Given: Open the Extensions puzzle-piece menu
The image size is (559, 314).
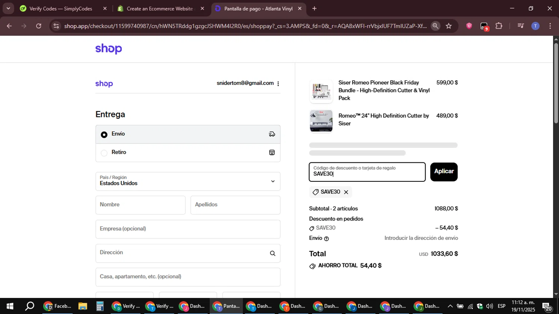Looking at the screenshot, I should [x=499, y=26].
